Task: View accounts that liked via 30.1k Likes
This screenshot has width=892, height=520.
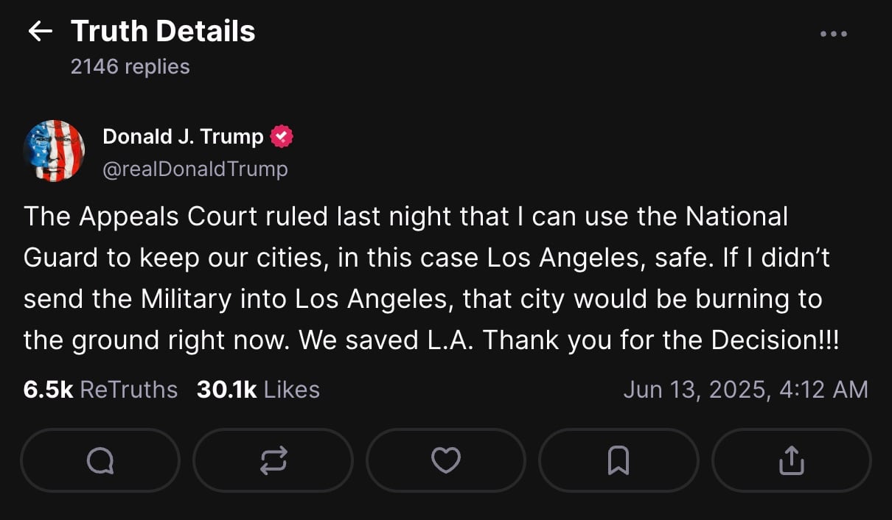Action: pos(257,389)
